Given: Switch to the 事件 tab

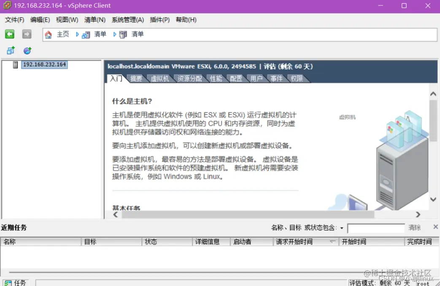Looking at the screenshot, I should click(276, 78).
